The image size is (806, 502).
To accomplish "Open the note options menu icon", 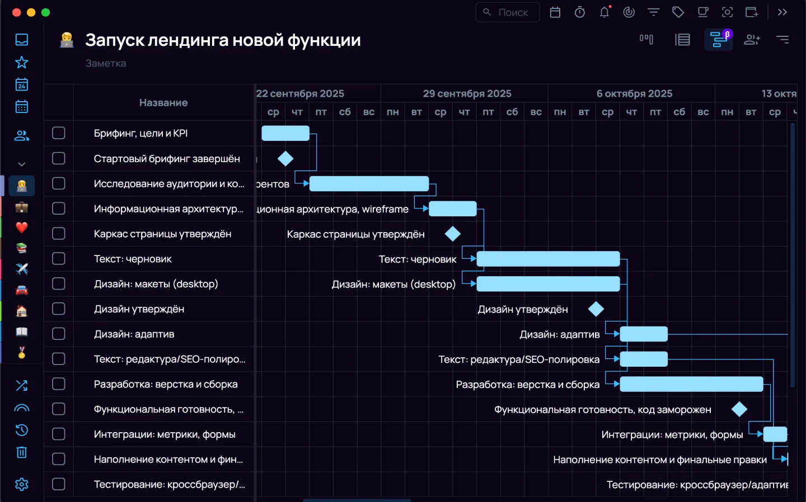I will pos(782,39).
